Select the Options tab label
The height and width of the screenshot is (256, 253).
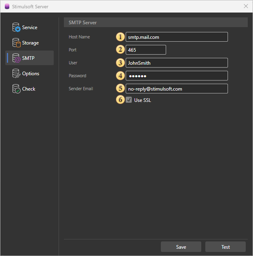[x=31, y=74]
